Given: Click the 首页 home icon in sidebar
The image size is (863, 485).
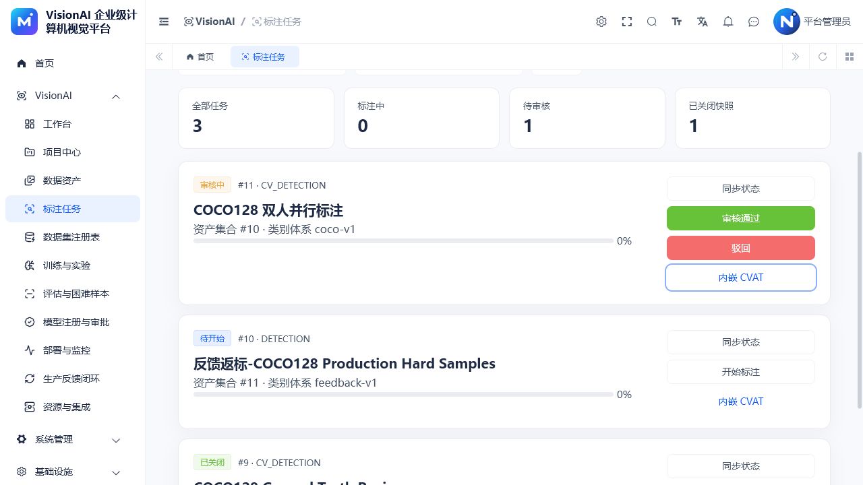Looking at the screenshot, I should click(22, 63).
